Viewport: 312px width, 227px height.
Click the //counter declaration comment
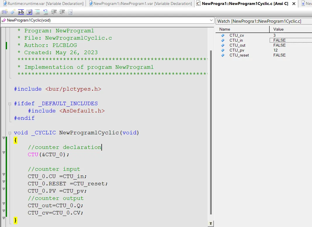tap(65, 147)
